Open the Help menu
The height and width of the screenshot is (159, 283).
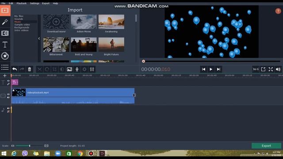55,3
